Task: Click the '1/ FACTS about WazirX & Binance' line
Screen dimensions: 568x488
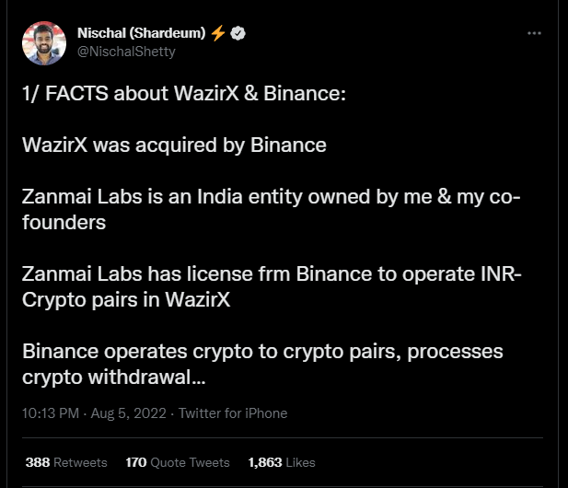Action: click(184, 95)
